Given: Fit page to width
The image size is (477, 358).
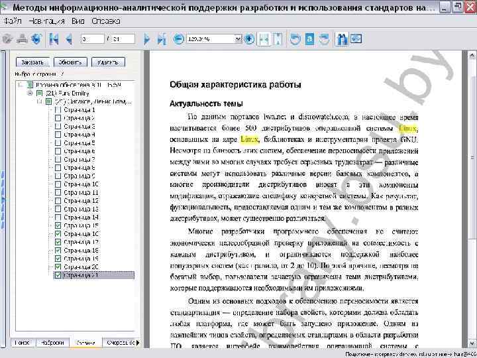Looking at the screenshot, I should [x=264, y=39].
